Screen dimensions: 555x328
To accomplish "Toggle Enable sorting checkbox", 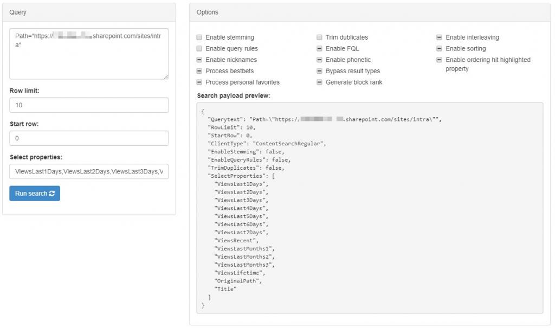I will (x=440, y=49).
